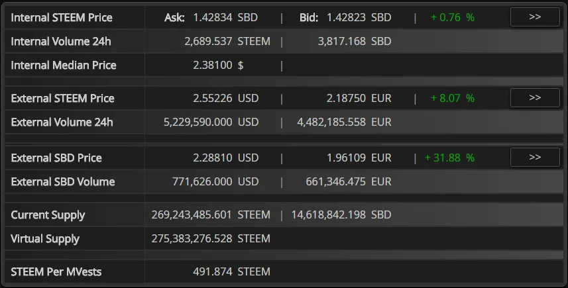Click the Internal Volume 24h row label

(x=61, y=42)
